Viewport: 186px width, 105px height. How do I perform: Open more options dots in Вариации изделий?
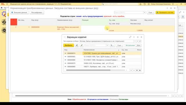[134, 37]
